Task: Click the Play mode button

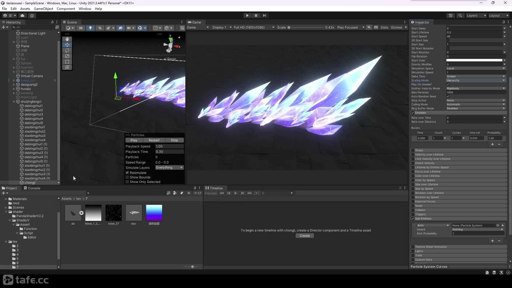Action: [247, 15]
